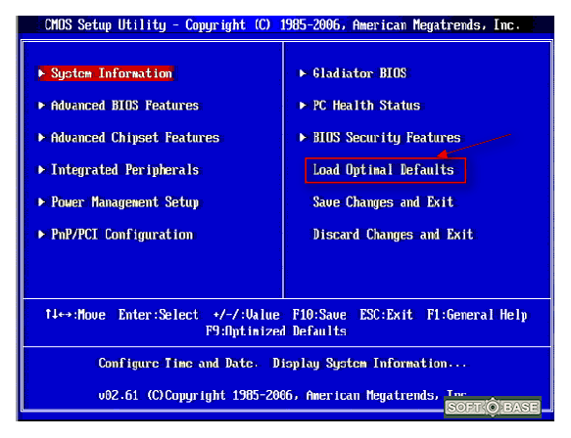Click the arrow beside PnP/PCI Configuration

pos(41,235)
